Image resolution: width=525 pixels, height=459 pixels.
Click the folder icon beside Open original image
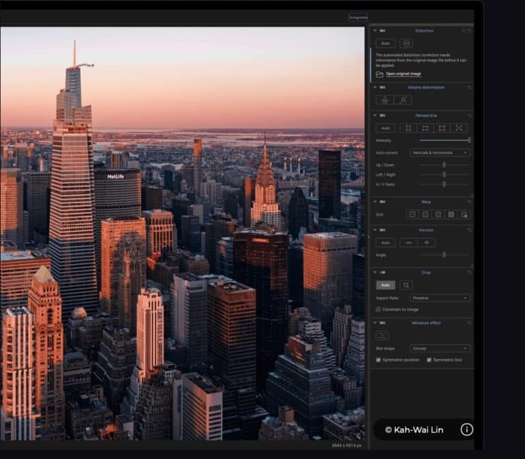(x=379, y=74)
